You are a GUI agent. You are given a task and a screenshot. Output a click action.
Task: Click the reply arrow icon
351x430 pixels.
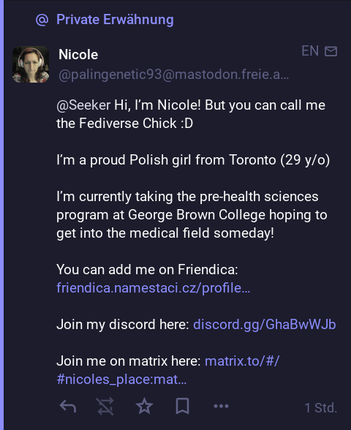(68, 407)
